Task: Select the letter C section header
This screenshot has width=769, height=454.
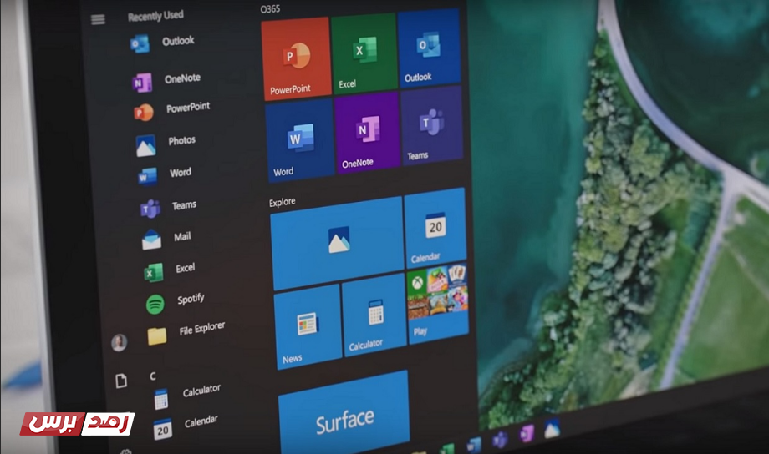Action: (152, 376)
